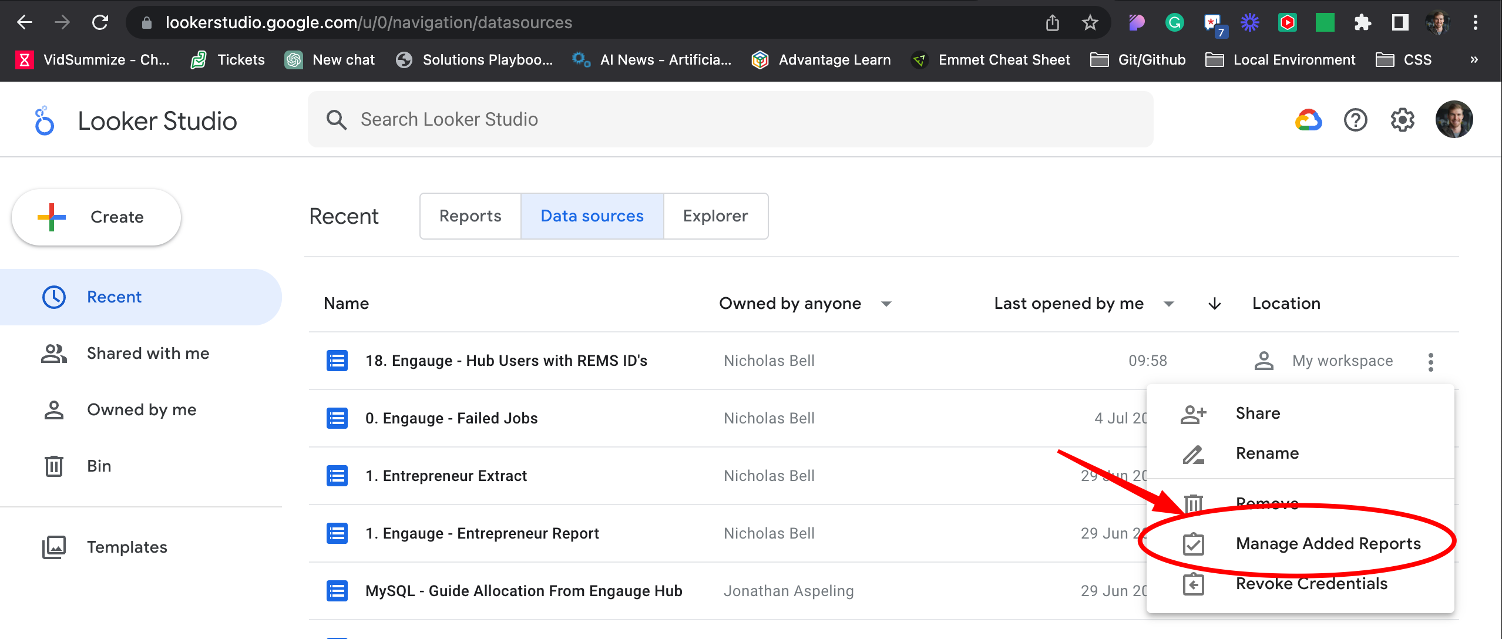Open the three-dot menu on Hub Users row

pyautogui.click(x=1432, y=361)
